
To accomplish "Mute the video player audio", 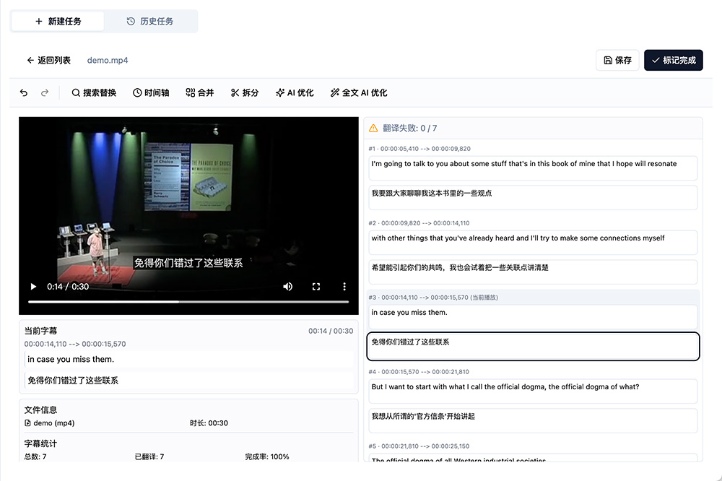I will pyautogui.click(x=287, y=286).
